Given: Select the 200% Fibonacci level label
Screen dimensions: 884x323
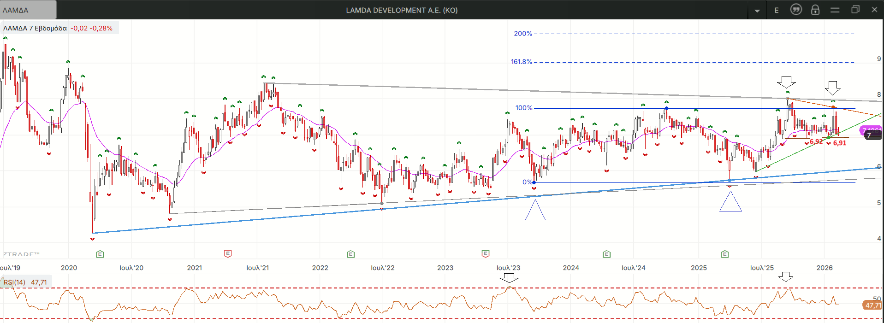Looking at the screenshot, I should click(x=523, y=34).
